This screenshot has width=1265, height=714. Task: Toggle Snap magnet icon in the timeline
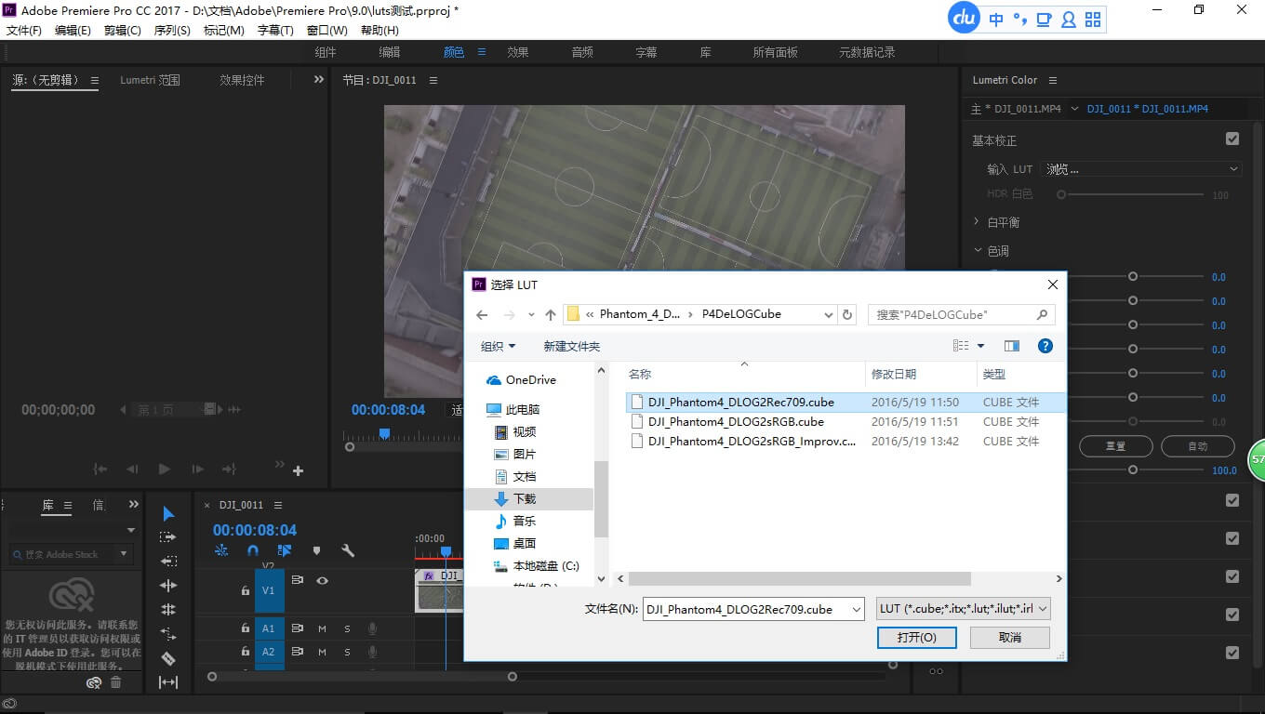pyautogui.click(x=253, y=550)
